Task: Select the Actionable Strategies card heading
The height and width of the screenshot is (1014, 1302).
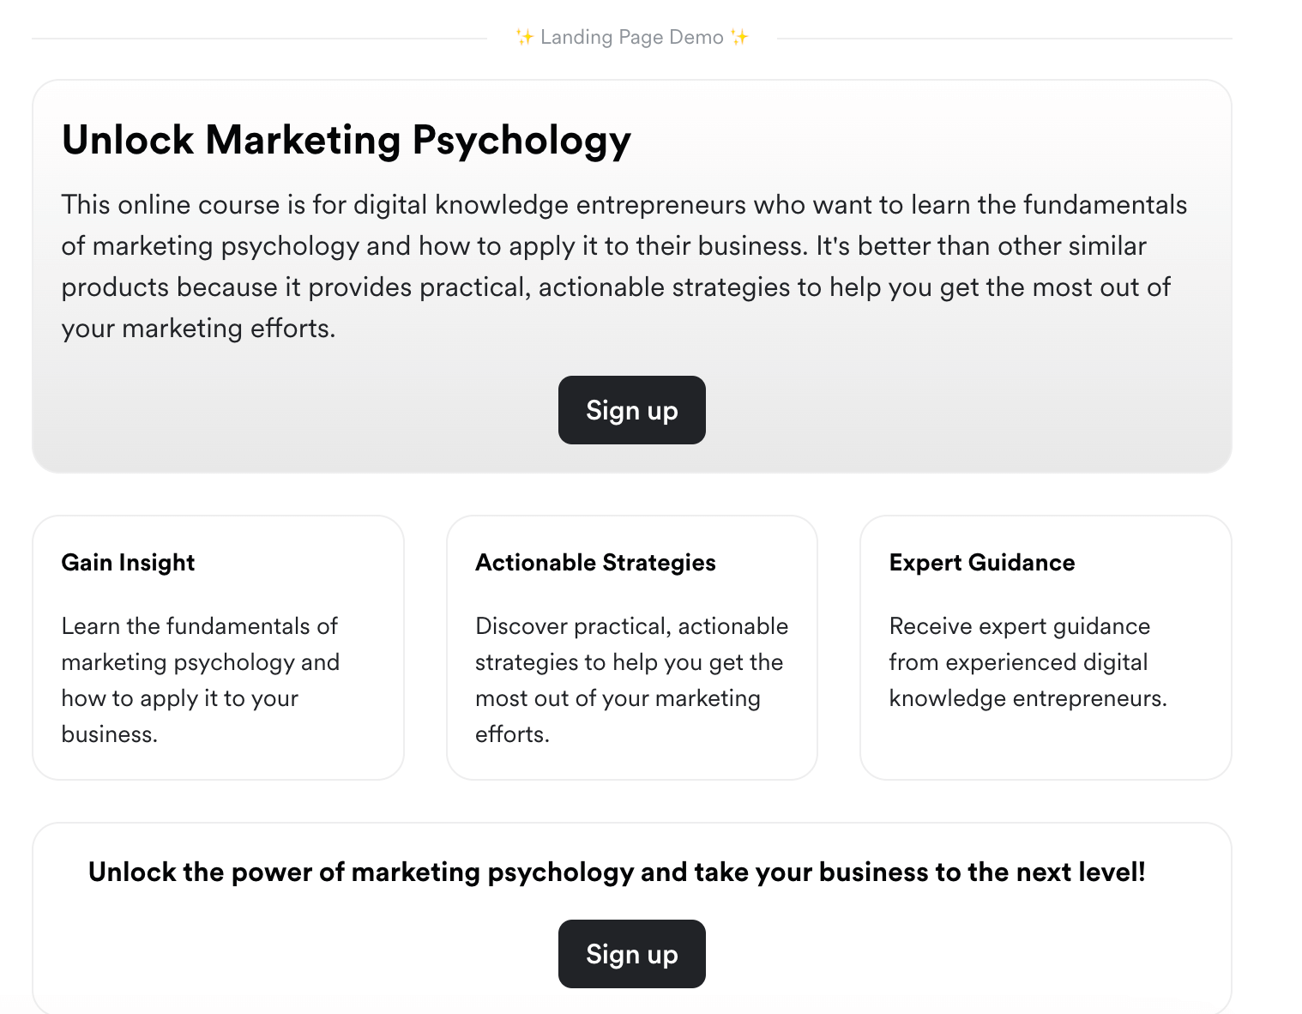Action: (x=595, y=563)
